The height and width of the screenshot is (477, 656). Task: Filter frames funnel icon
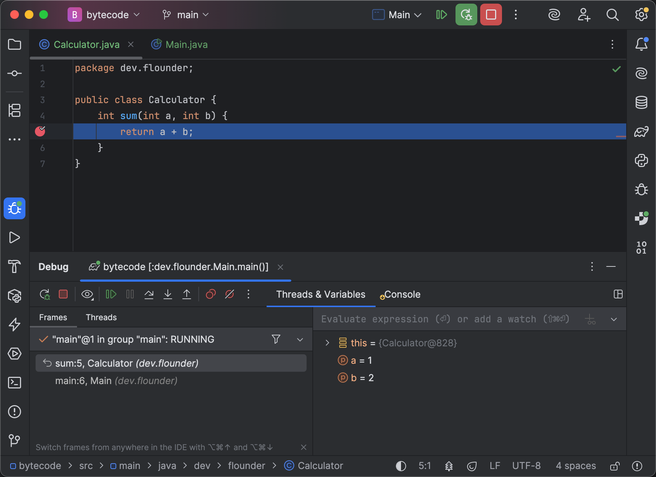[x=276, y=339]
